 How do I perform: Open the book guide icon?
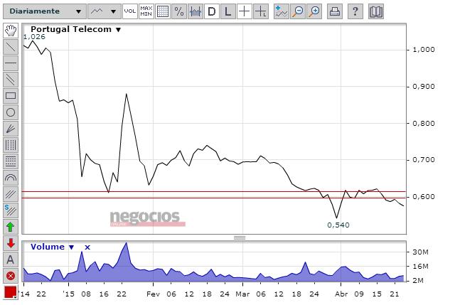pos(376,11)
